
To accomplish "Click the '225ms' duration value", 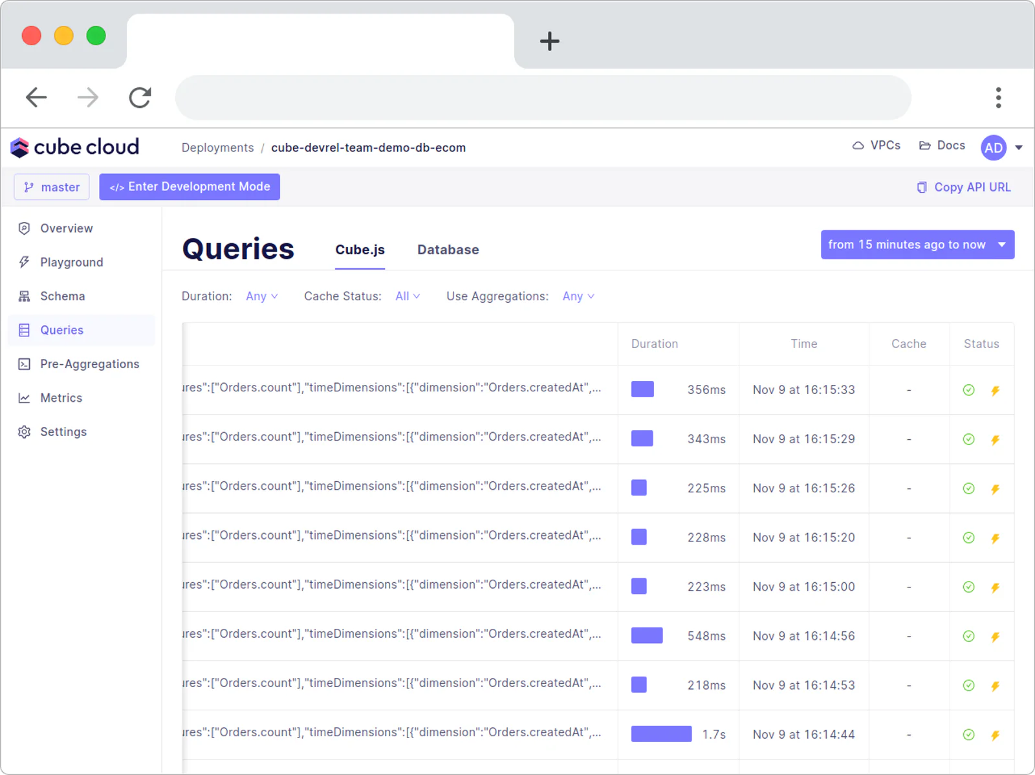I will click(x=706, y=488).
